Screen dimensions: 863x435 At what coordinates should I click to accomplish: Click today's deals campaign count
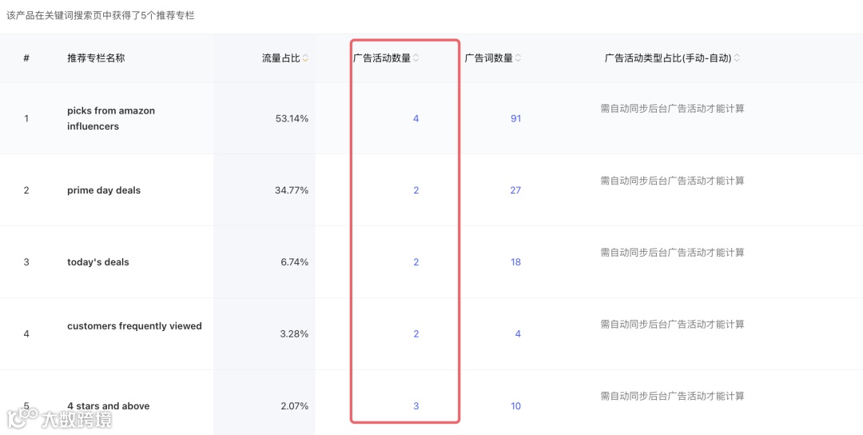coord(416,262)
